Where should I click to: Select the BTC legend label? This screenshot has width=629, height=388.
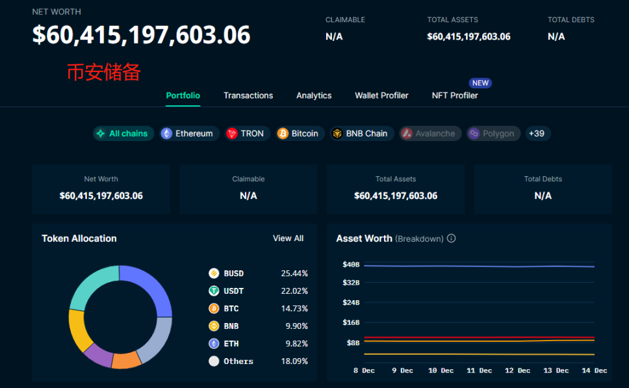pos(231,309)
